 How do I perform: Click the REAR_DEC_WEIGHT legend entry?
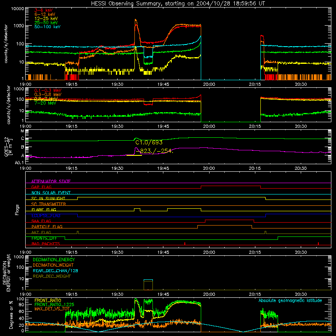tap(52, 276)
